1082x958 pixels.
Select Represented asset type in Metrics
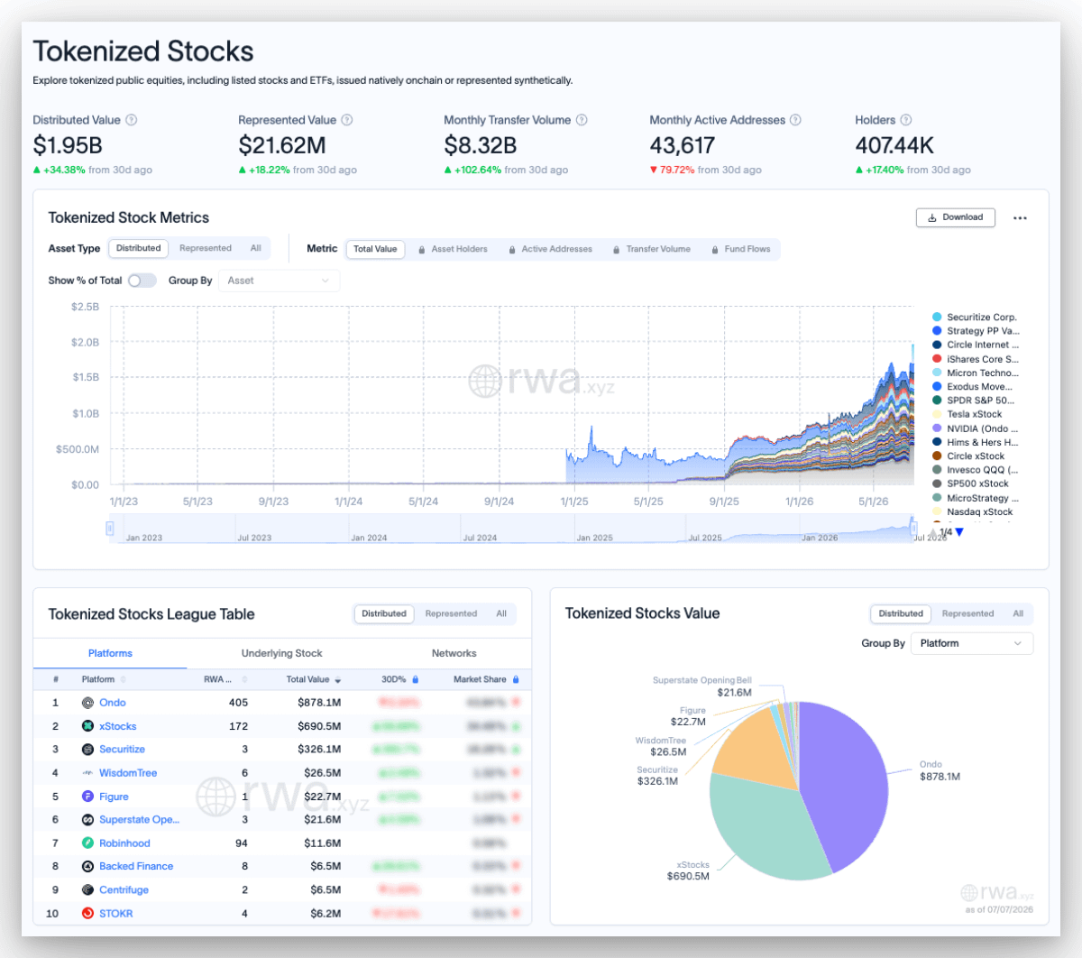[x=206, y=248]
